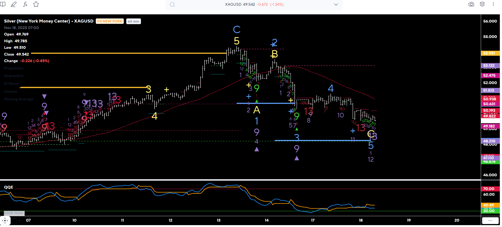Click the ellipsis button below price axis
This screenshot has width=502, height=227.
coord(490,220)
